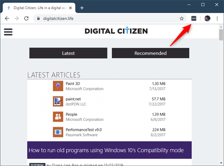224x166 pixels.
Task: Click the Paint 3D app icon
Action: [58, 86]
